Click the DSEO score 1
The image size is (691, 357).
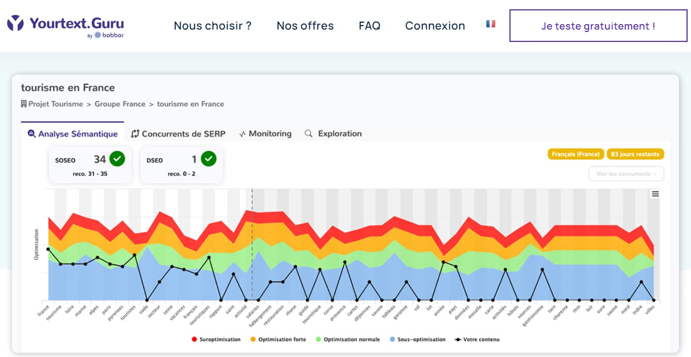click(x=194, y=159)
